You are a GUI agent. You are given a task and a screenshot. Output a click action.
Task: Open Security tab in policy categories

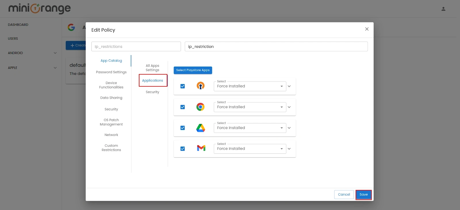(x=111, y=109)
